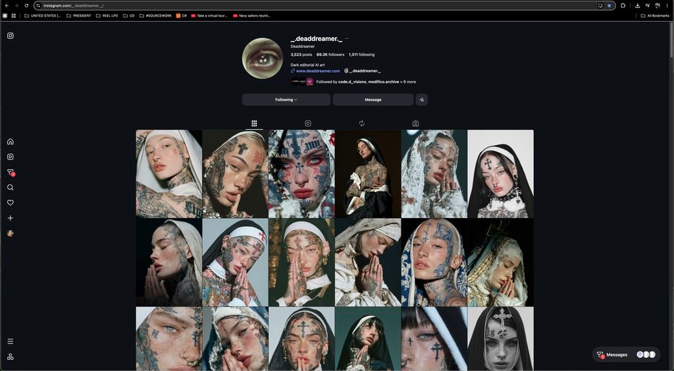Open black-and-white nun post with ornate cross
Image resolution: width=674 pixels, height=371 pixels.
[501, 339]
